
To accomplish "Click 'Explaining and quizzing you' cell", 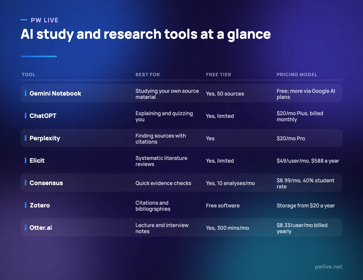I will coord(164,116).
